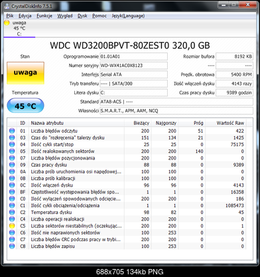Click the blue status icon for attribute C2
The width and height of the screenshot is (260, 277).
12,213
